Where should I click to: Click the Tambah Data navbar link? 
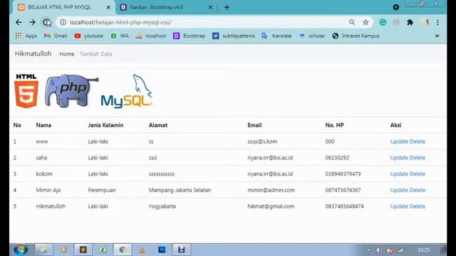(x=95, y=54)
